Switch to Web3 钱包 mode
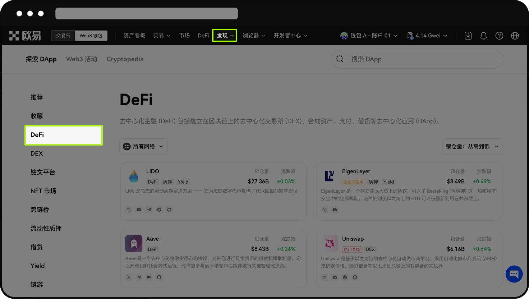This screenshot has width=529, height=299. pos(91,36)
